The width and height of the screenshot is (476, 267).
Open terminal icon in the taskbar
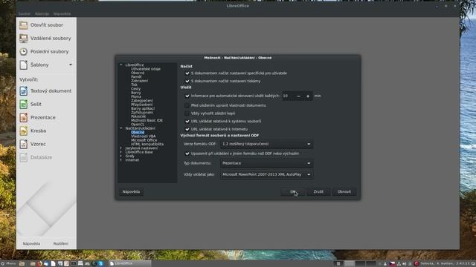pos(73,264)
